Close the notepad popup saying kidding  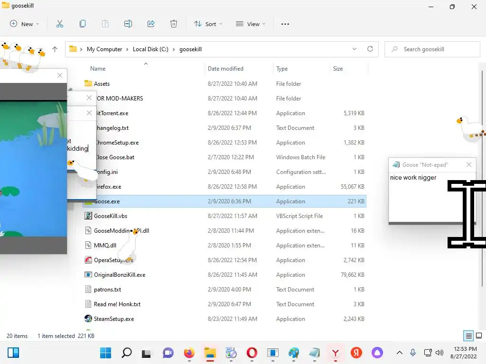[x=89, y=113]
